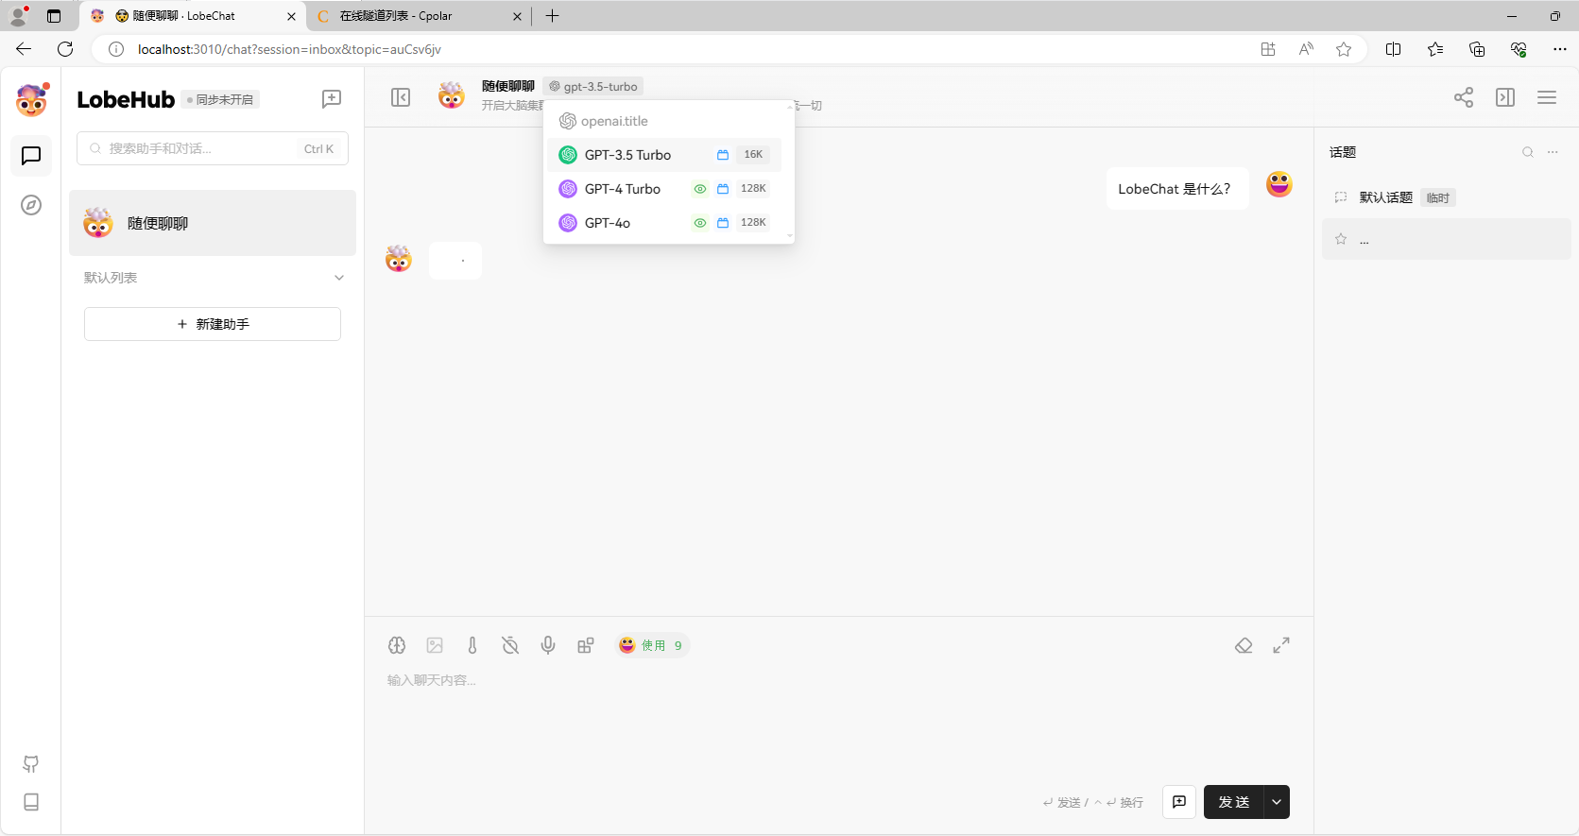The height and width of the screenshot is (836, 1579).
Task: Click the user emoji avatar in chat
Action: click(1279, 184)
